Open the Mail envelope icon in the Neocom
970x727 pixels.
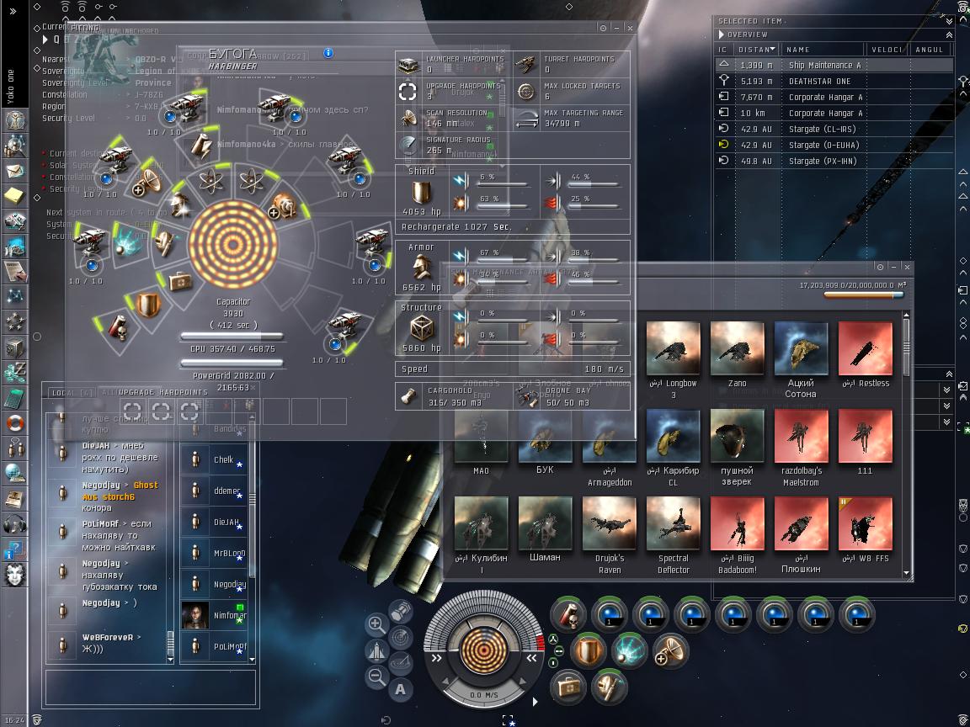coord(13,171)
